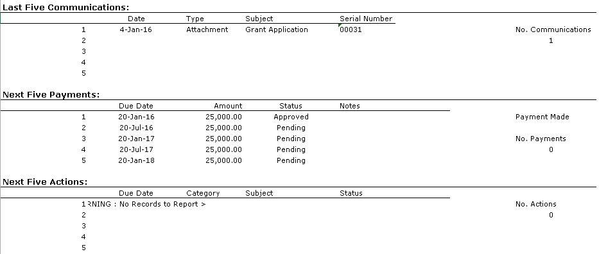Click the Next Five Payments heading

(51, 94)
